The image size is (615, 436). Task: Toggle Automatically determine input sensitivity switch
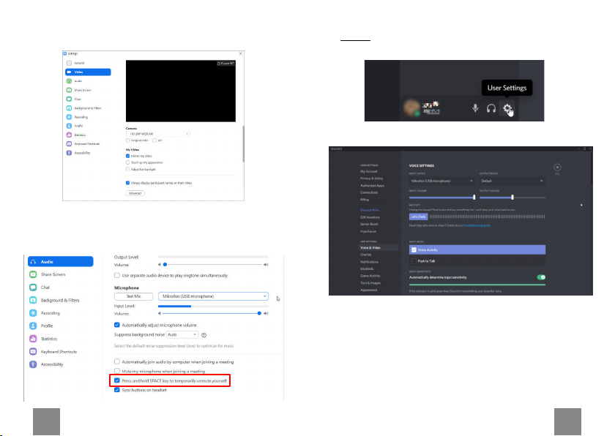coord(541,277)
